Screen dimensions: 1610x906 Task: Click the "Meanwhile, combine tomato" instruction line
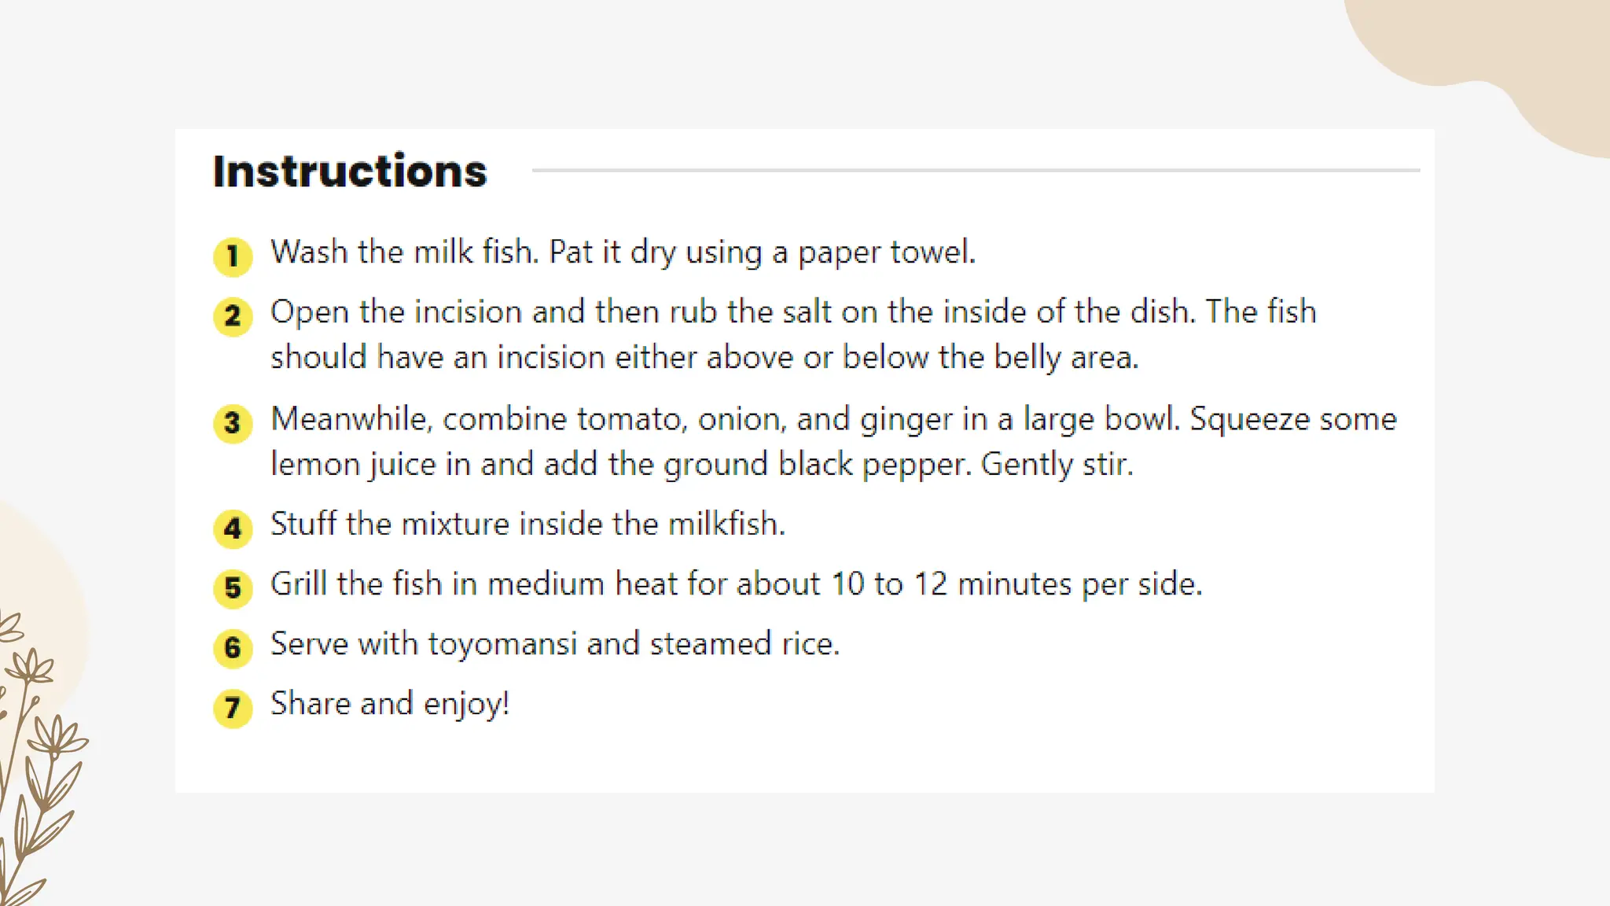tap(833, 419)
